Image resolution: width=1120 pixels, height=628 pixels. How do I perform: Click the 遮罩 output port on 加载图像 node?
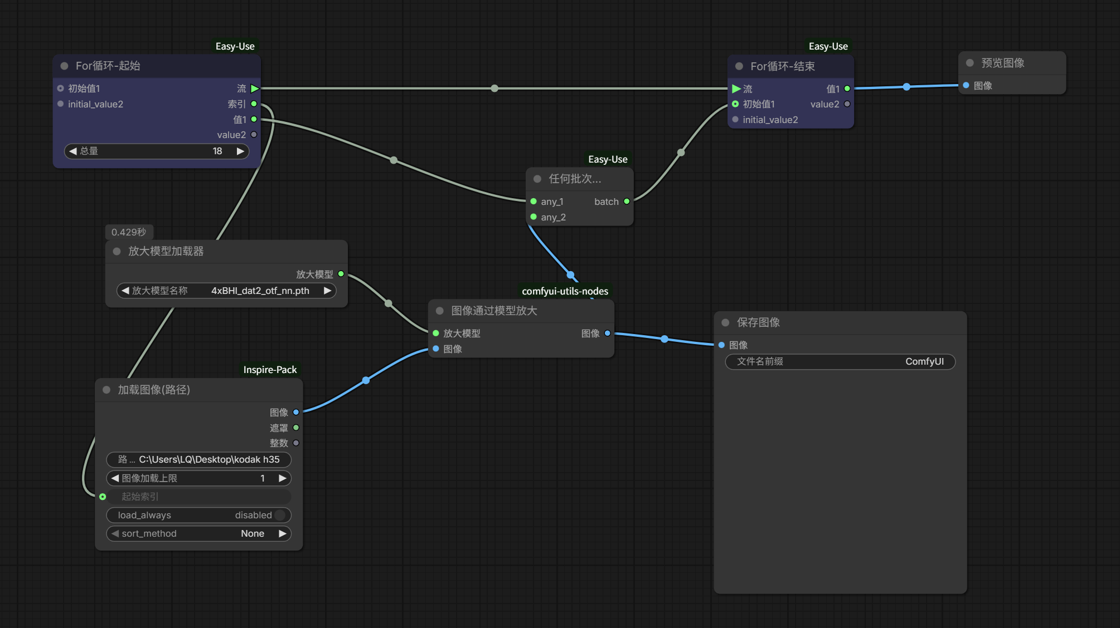coord(296,428)
